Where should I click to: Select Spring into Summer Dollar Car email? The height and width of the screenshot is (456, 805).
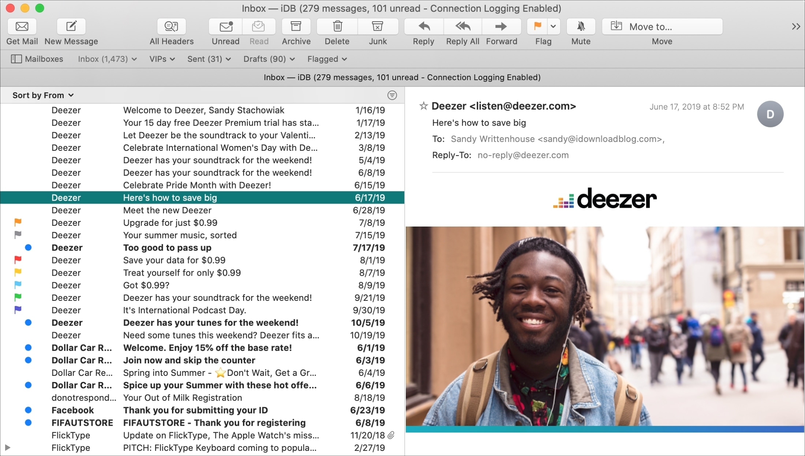click(202, 373)
